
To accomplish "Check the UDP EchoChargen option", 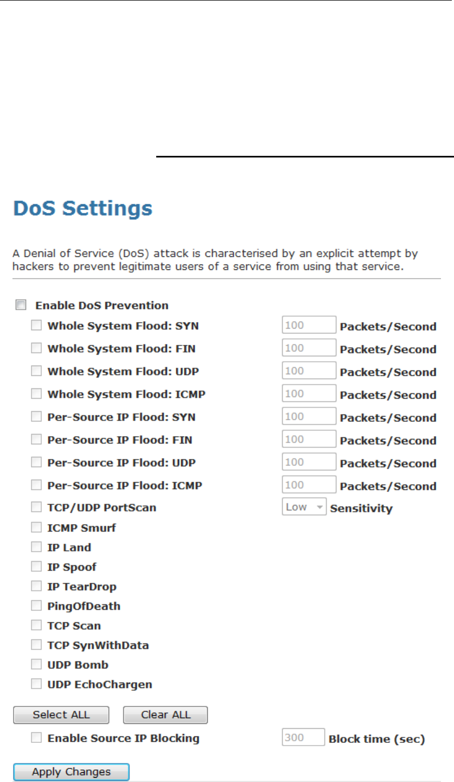I will [36, 684].
